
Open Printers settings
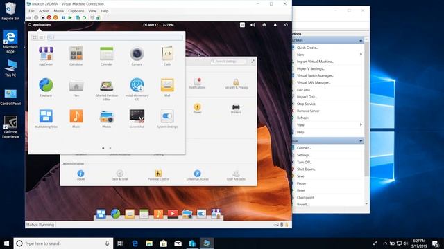[236, 109]
